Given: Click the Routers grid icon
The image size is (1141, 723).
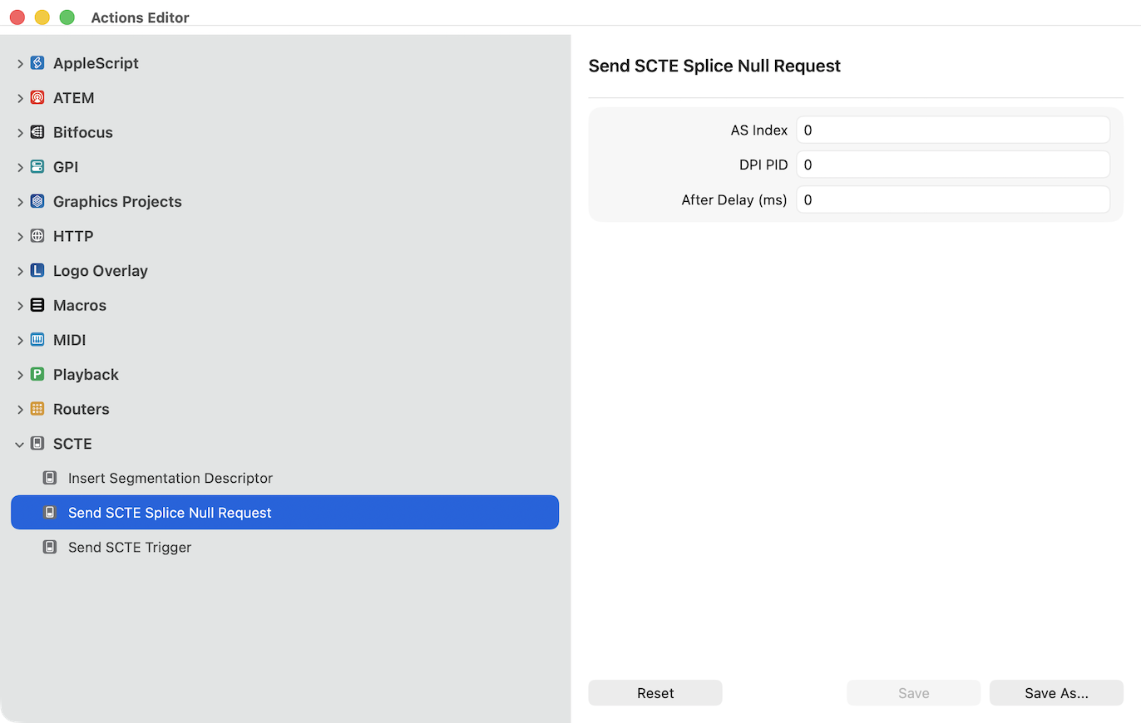Looking at the screenshot, I should [x=37, y=409].
